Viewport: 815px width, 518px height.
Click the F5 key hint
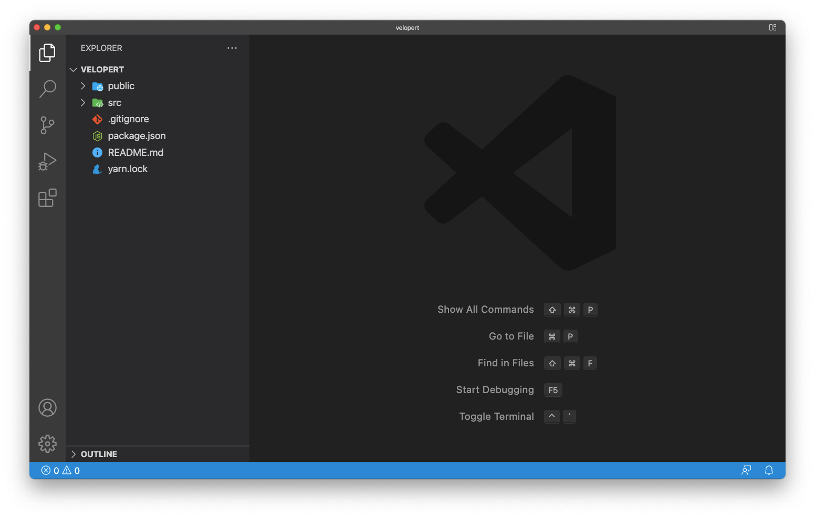click(553, 390)
